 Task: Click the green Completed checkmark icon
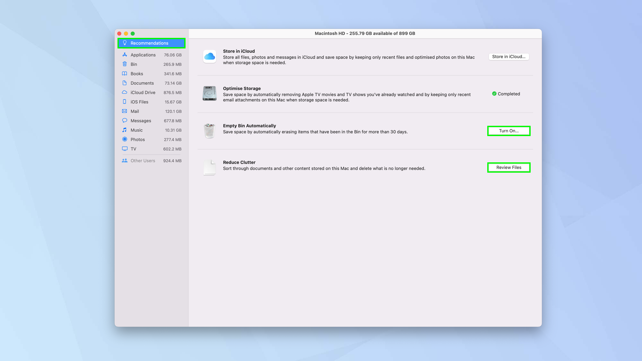(494, 94)
